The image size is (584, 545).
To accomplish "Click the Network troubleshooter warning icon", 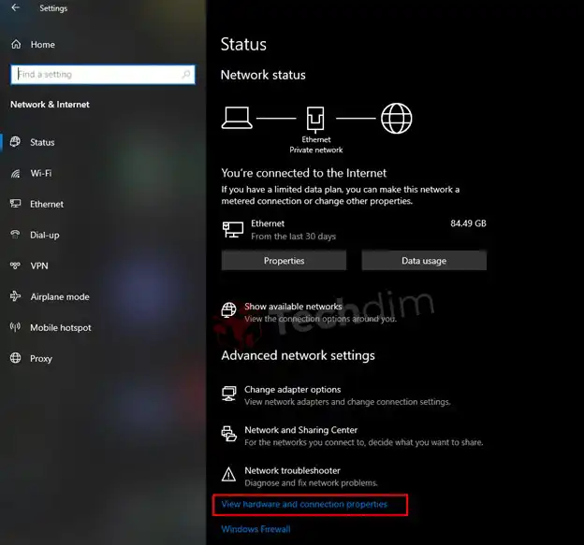I will pos(228,474).
